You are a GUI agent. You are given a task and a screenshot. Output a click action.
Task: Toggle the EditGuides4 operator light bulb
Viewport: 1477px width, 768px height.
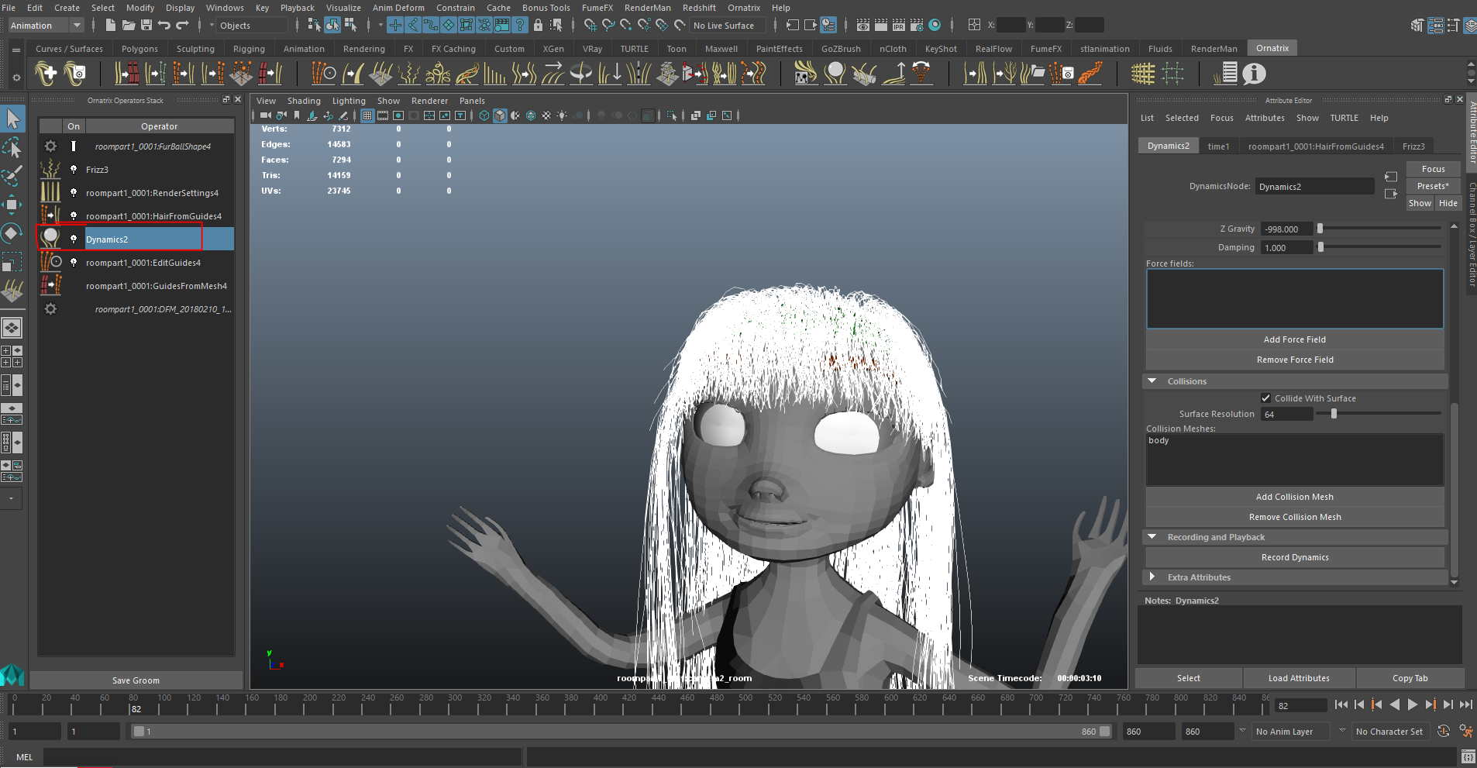pos(74,263)
